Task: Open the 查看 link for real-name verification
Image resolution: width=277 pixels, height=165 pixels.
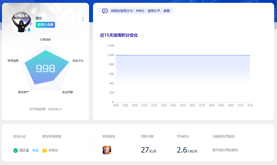Action: pyautogui.click(x=35, y=150)
